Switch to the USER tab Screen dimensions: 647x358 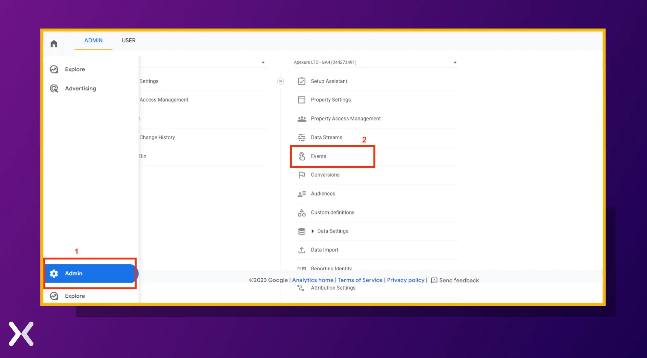click(129, 40)
